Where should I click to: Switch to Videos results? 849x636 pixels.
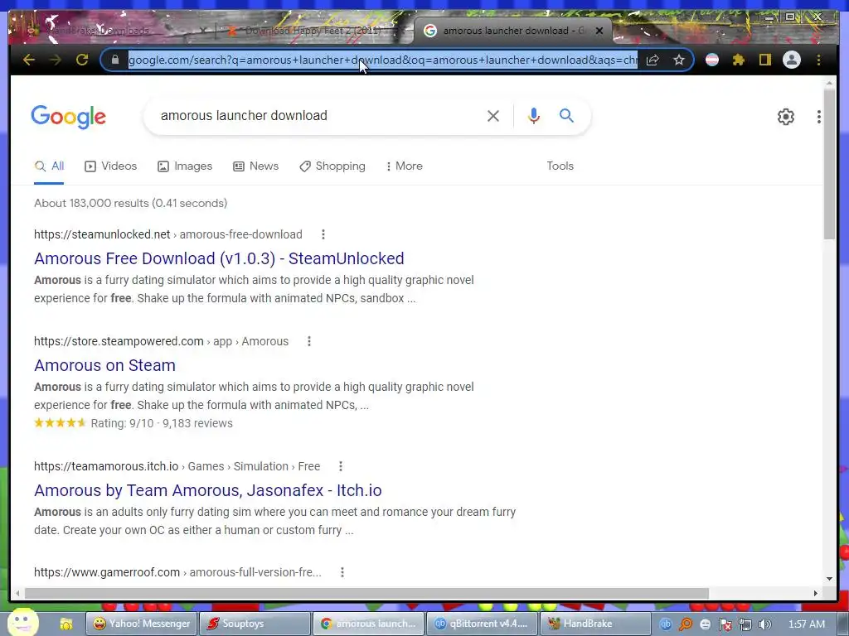[111, 166]
